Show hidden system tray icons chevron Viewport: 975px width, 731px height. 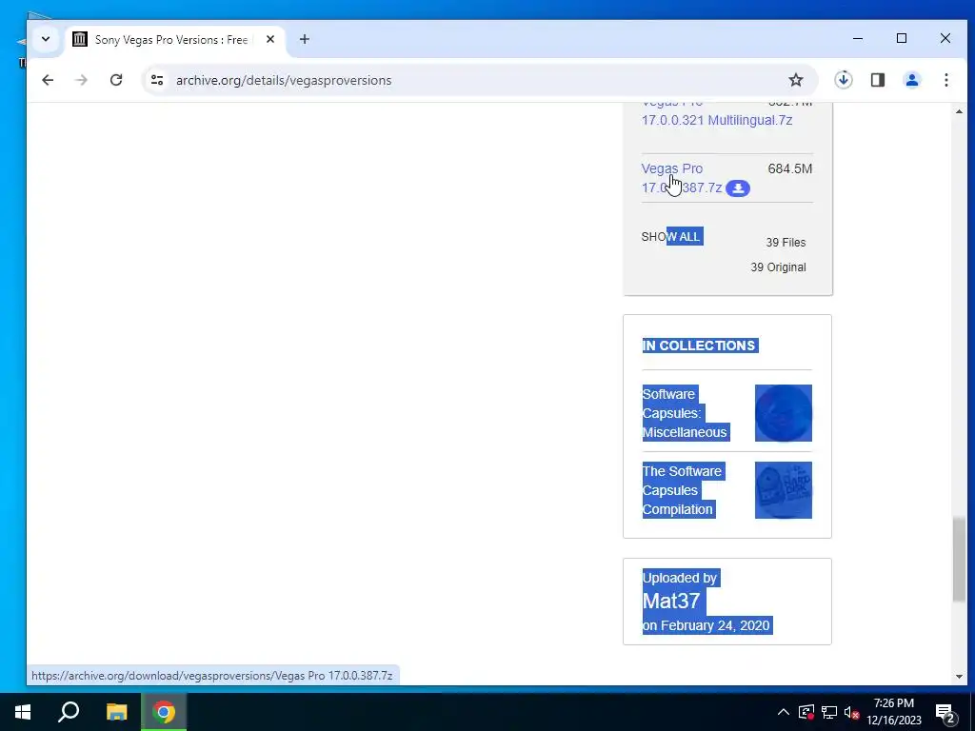[783, 712]
